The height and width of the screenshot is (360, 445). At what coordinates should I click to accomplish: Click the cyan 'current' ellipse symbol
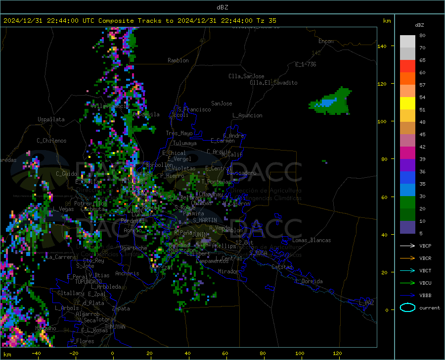407,308
